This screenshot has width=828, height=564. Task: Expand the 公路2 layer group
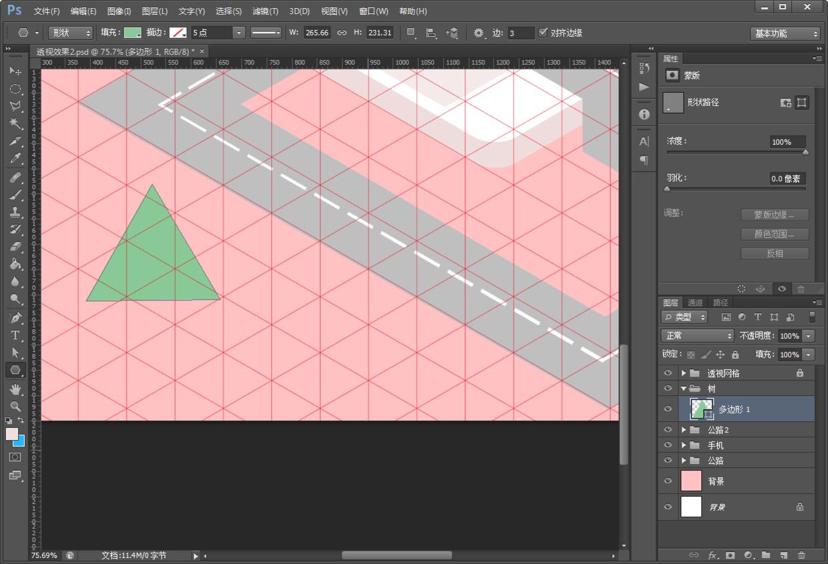684,430
